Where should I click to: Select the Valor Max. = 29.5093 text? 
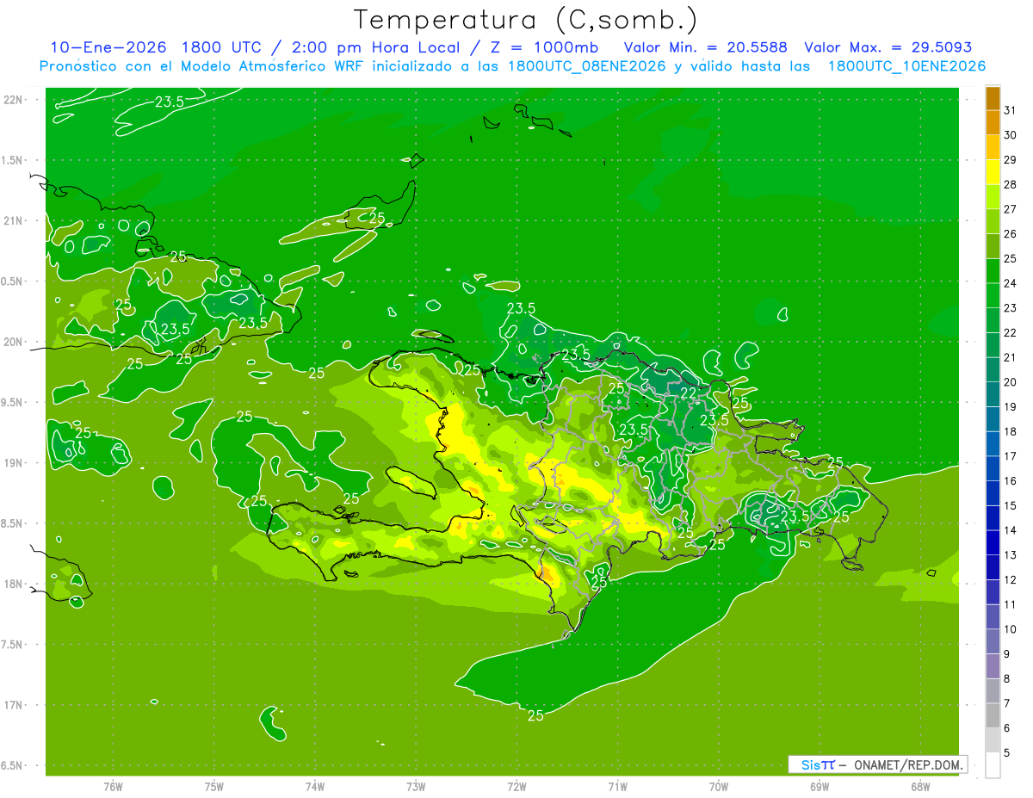click(x=888, y=47)
